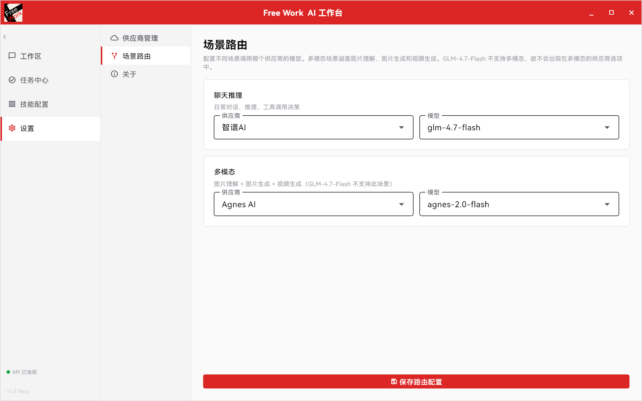Open the 关于 settings page
Screen dimensions: 642x401
click(146, 74)
